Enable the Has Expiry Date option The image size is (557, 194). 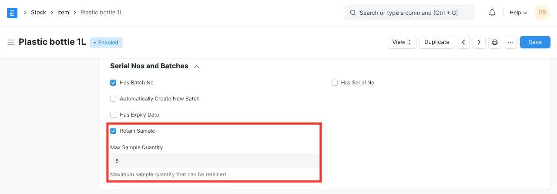(x=113, y=115)
